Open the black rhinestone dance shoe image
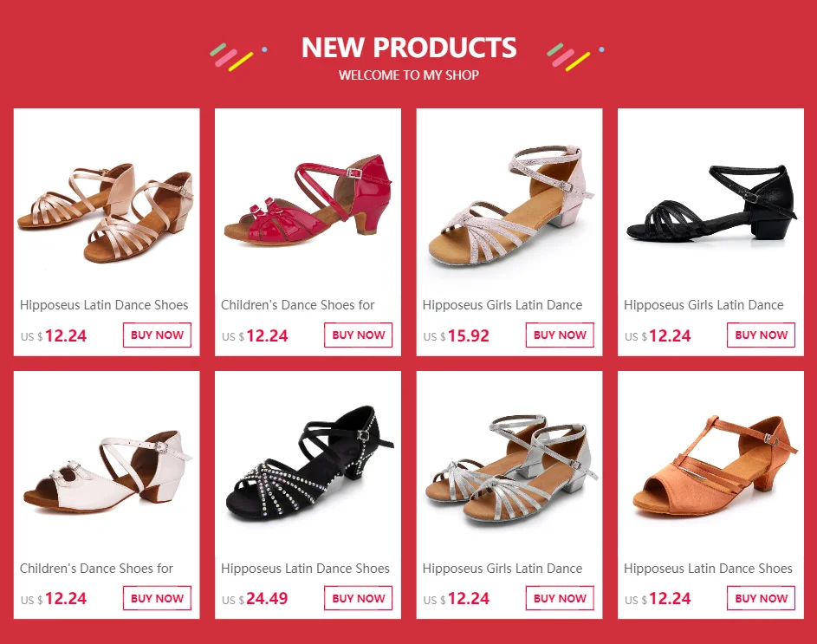The width and height of the screenshot is (817, 644). click(308, 465)
